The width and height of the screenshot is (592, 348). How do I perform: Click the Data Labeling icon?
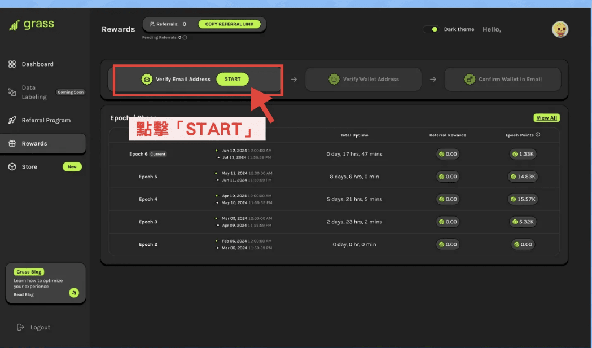[x=12, y=92]
